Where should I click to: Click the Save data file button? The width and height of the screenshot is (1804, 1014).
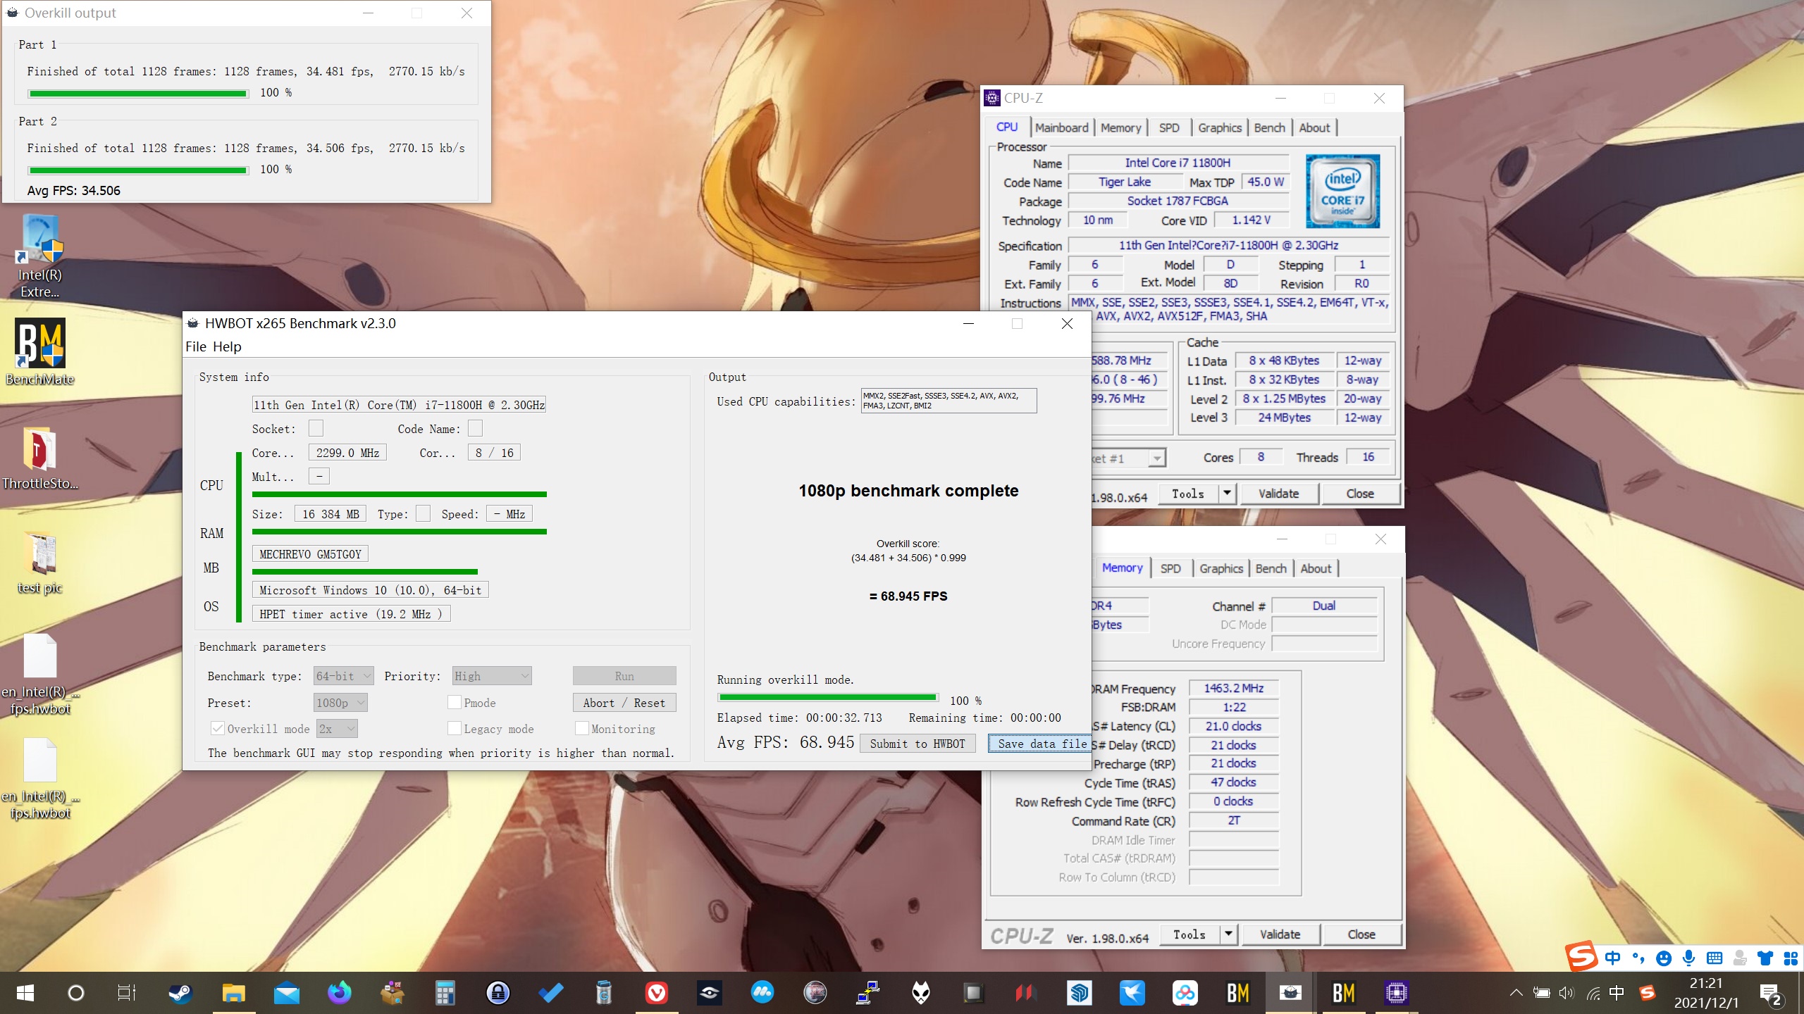click(x=1040, y=744)
